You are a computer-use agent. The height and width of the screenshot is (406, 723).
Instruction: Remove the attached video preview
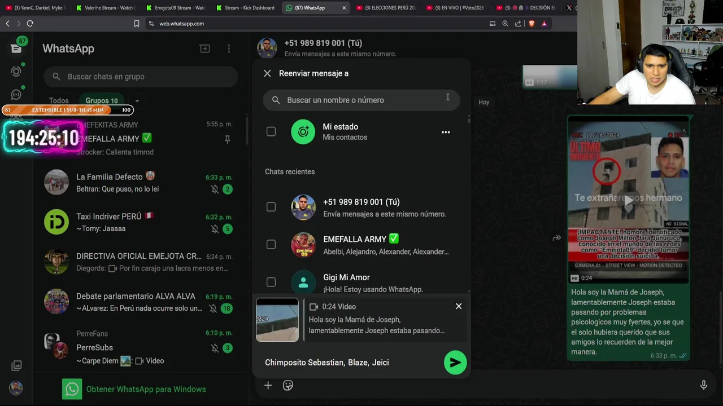pyautogui.click(x=459, y=306)
